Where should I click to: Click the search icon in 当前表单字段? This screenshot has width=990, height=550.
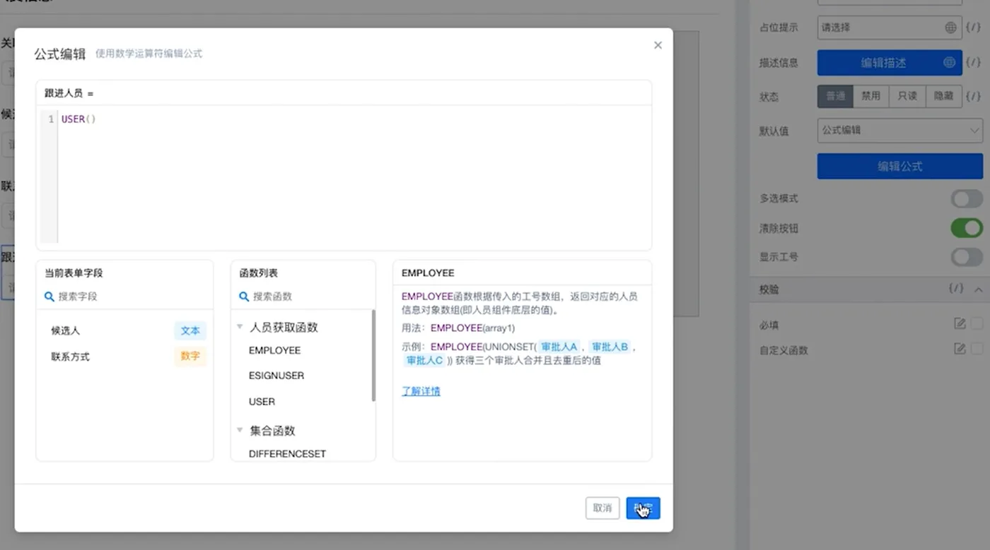(x=49, y=297)
